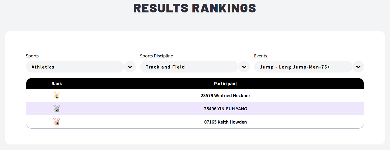Image resolution: width=390 pixels, height=150 pixels.
Task: Click the Results Rankings heading
Action: [x=195, y=8]
